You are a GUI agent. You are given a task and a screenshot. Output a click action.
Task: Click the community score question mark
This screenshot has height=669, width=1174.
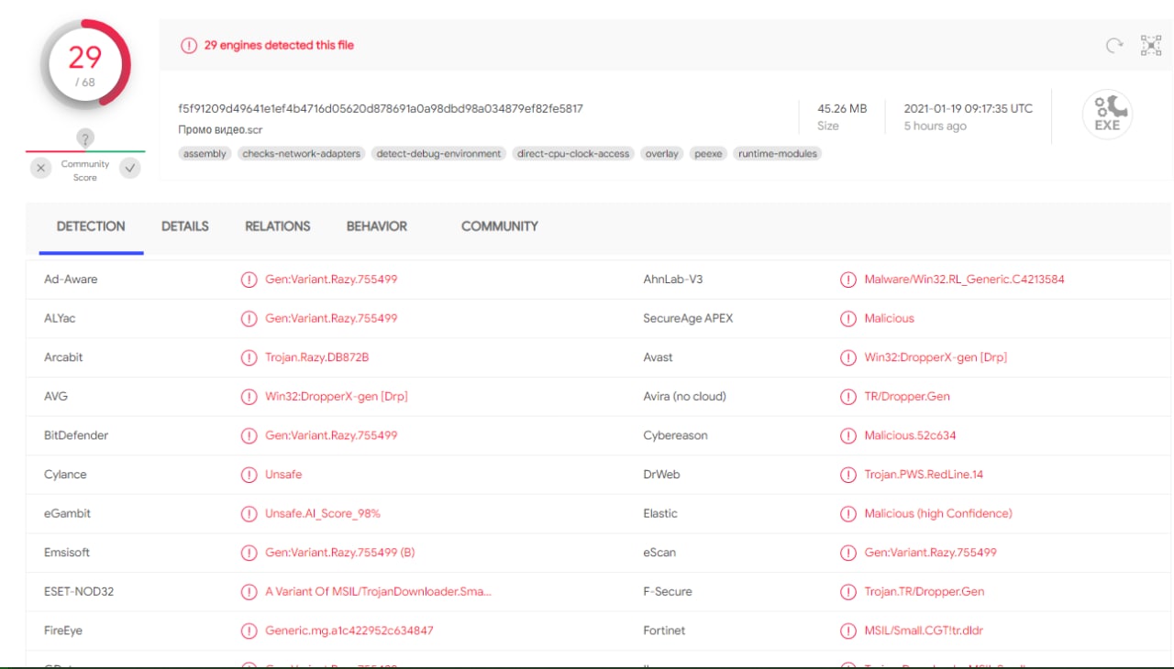[x=85, y=138]
